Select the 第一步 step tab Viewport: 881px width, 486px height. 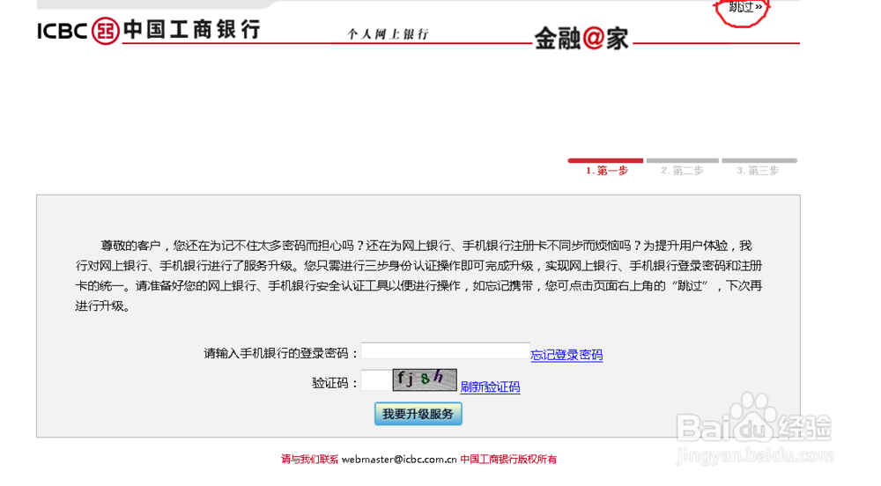coord(606,166)
